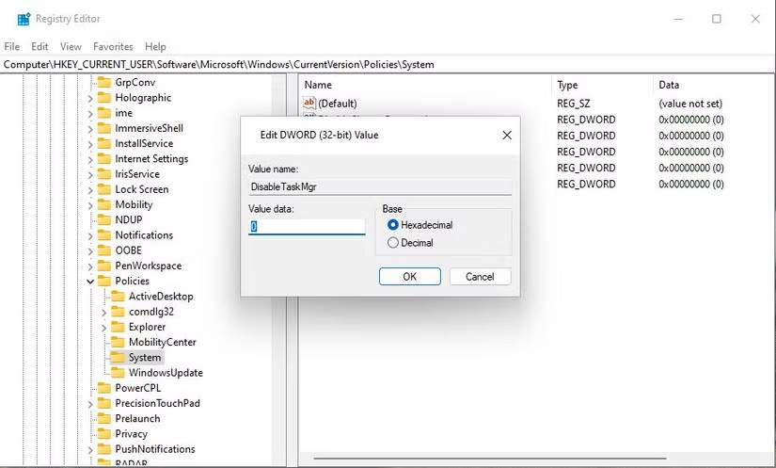Expand the Internet Settings tree node
776x468 pixels.
90,159
